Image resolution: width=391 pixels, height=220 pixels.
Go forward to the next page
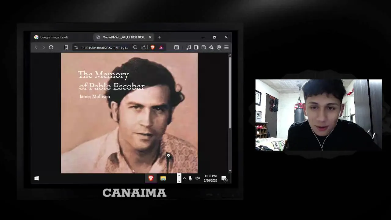[43, 47]
